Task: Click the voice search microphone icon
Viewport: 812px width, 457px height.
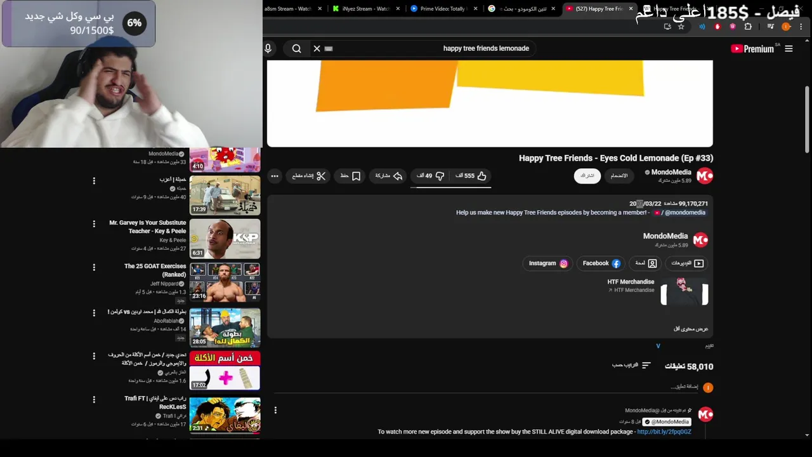Action: [268, 48]
